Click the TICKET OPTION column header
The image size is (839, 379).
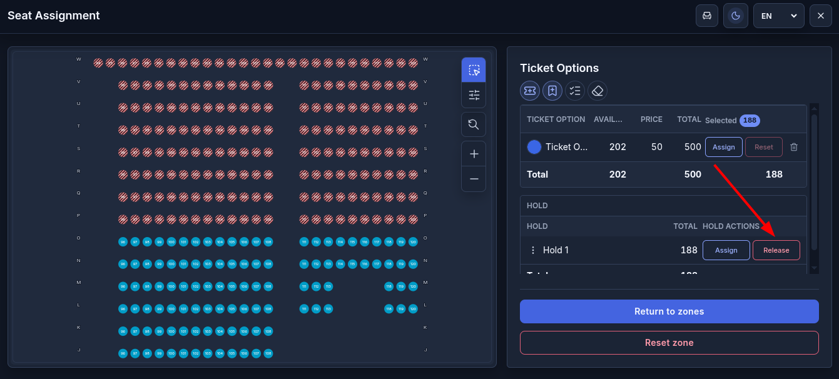click(x=556, y=119)
